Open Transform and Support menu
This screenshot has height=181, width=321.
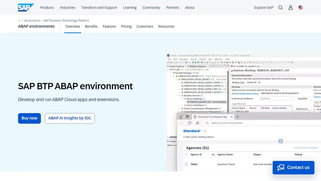(x=99, y=7)
